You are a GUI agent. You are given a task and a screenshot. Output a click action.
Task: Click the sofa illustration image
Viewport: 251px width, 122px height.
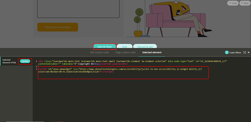(x=169, y=18)
